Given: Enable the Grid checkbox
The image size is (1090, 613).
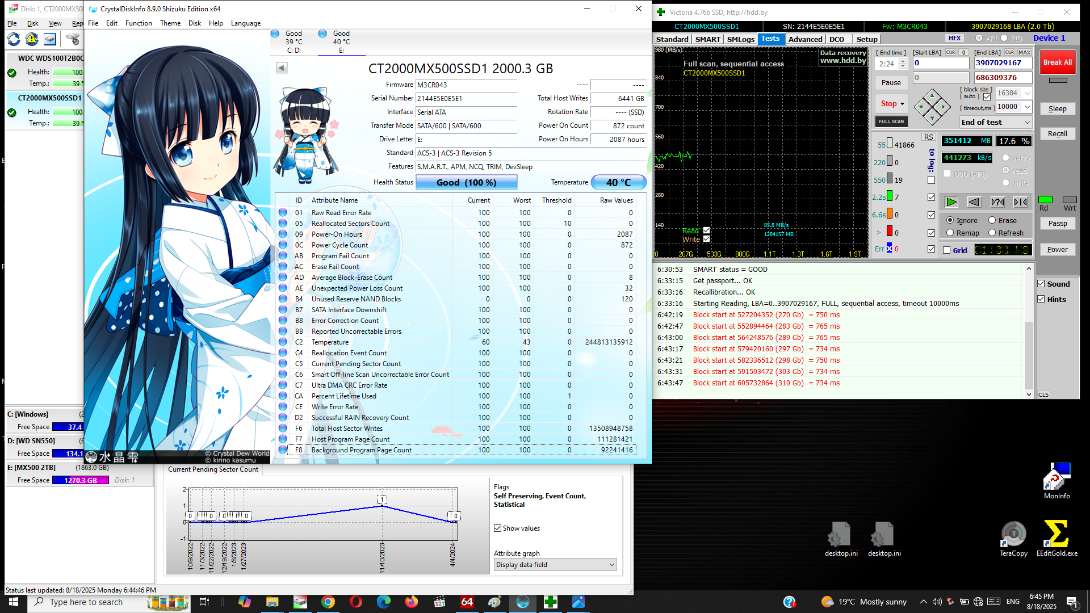Looking at the screenshot, I should (947, 250).
